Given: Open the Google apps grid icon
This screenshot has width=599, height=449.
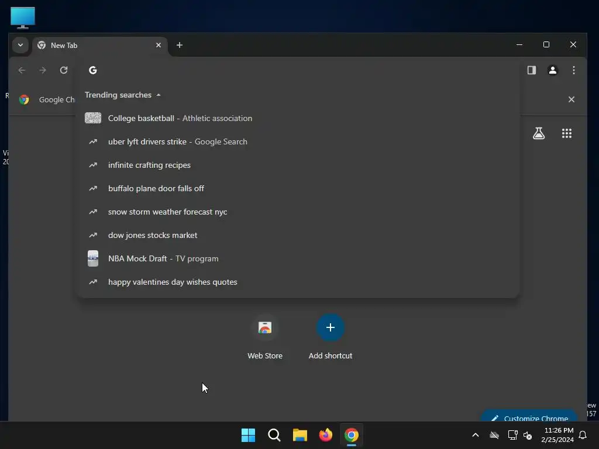Looking at the screenshot, I should (x=566, y=133).
